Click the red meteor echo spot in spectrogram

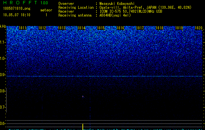point(83,97)
